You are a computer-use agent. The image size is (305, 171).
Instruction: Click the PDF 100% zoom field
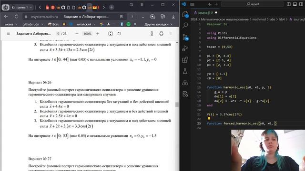click(87, 34)
